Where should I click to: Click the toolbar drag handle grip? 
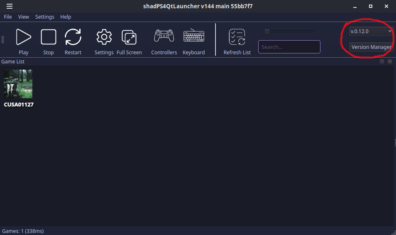pyautogui.click(x=3, y=40)
